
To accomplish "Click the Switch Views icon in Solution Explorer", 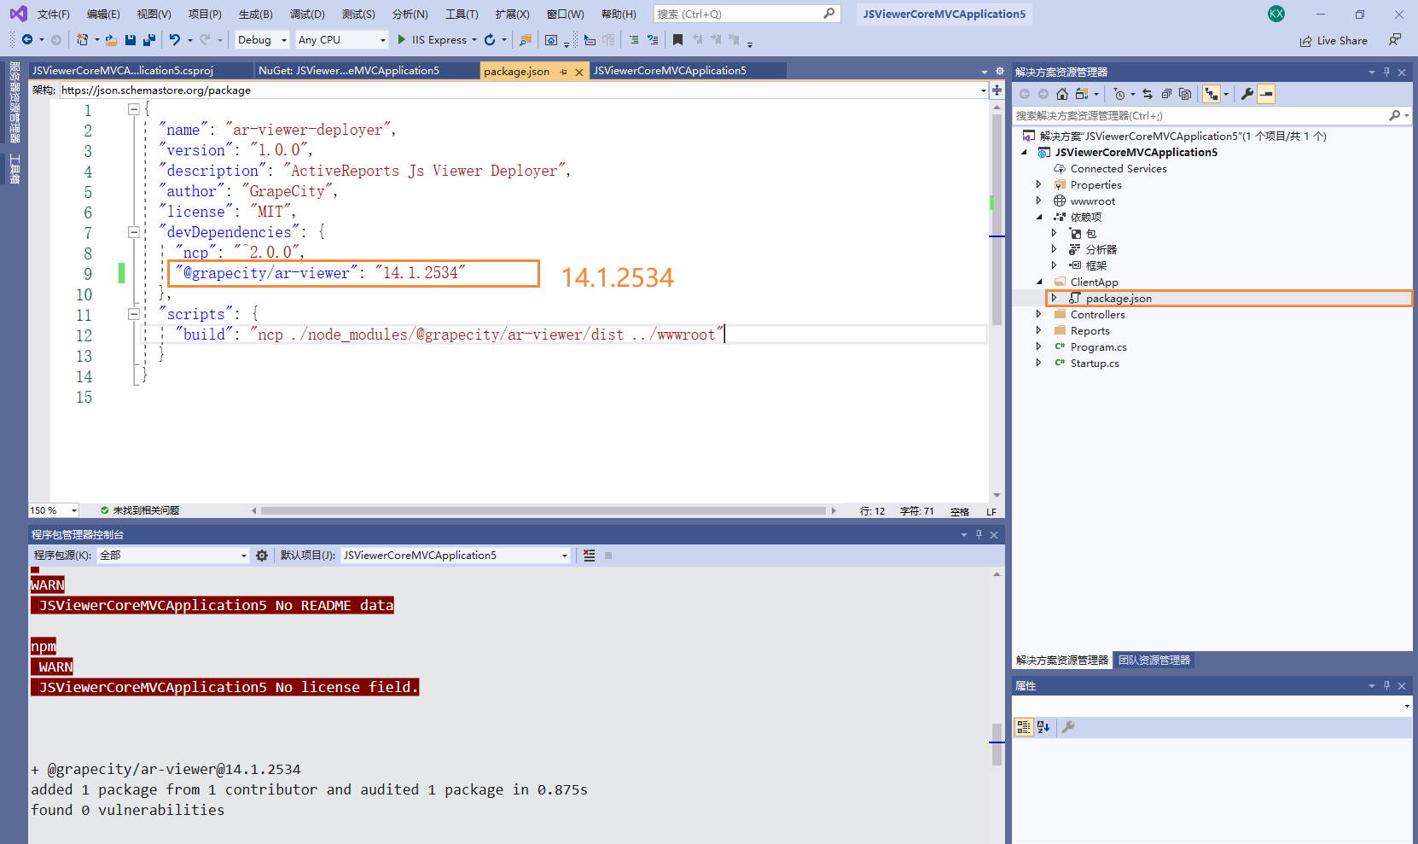I will click(x=1082, y=94).
